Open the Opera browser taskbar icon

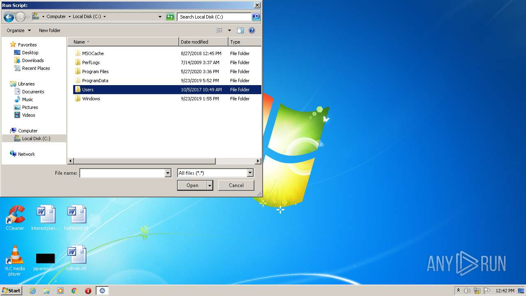click(88, 291)
